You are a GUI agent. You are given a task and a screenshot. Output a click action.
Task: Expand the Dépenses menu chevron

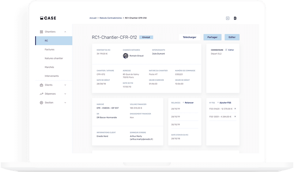click(65, 94)
